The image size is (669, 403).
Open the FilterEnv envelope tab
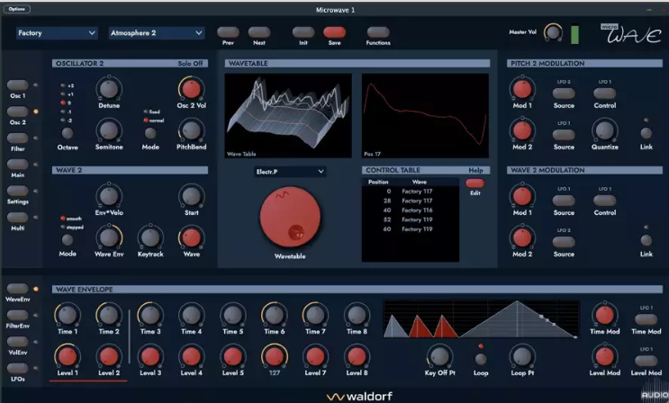pos(17,316)
